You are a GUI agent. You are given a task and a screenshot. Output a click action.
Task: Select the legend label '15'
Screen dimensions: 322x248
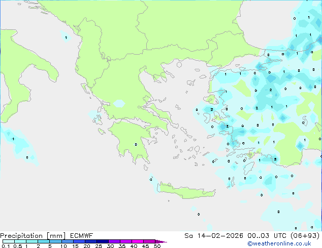pyautogui.click(x=75, y=246)
